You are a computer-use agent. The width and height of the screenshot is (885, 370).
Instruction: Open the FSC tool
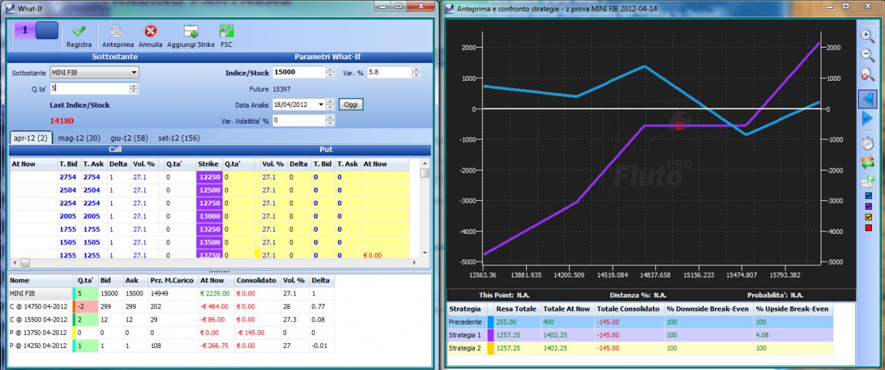(x=226, y=31)
